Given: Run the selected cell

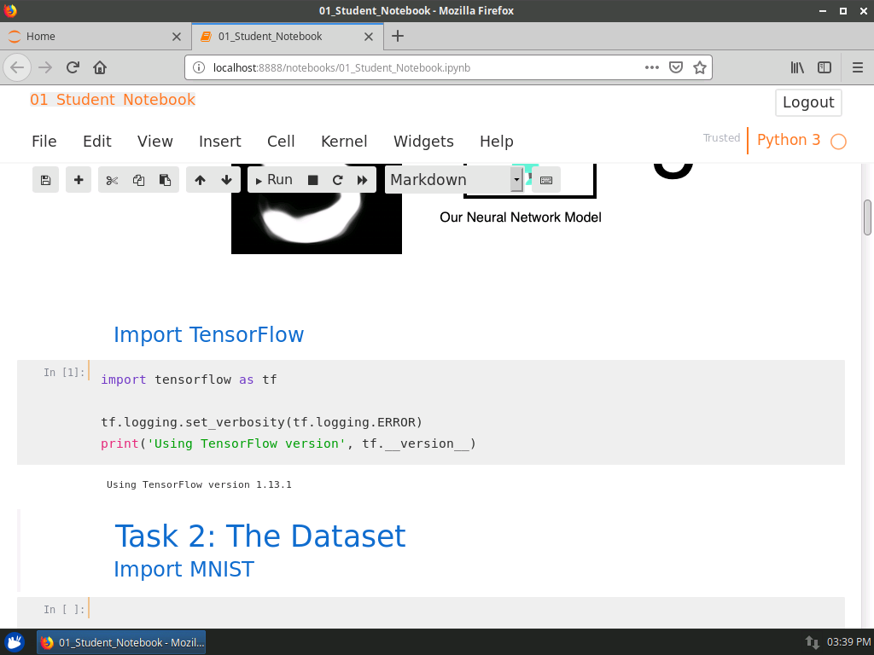Looking at the screenshot, I should point(274,180).
